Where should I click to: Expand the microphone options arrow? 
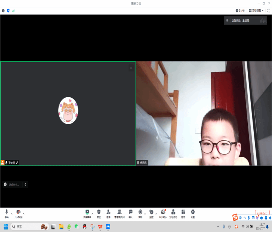point(12,213)
